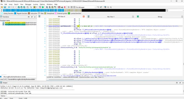Float the Functions panel
Viewport: 184px width, 99px height.
pos(32,17)
